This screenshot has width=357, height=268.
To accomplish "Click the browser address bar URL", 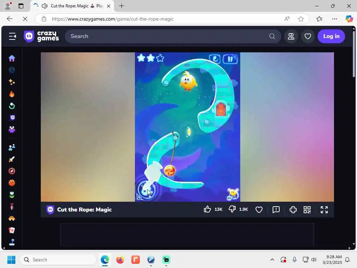I will (113, 19).
